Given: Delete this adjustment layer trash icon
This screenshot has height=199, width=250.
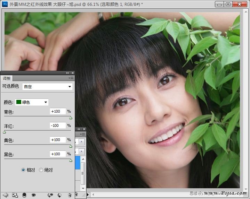Looking at the screenshot, I should (70, 195).
